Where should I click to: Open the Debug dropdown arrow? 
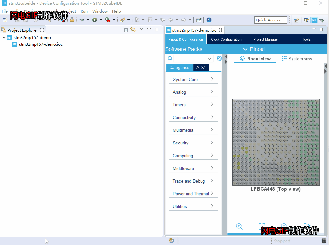[x=88, y=20]
